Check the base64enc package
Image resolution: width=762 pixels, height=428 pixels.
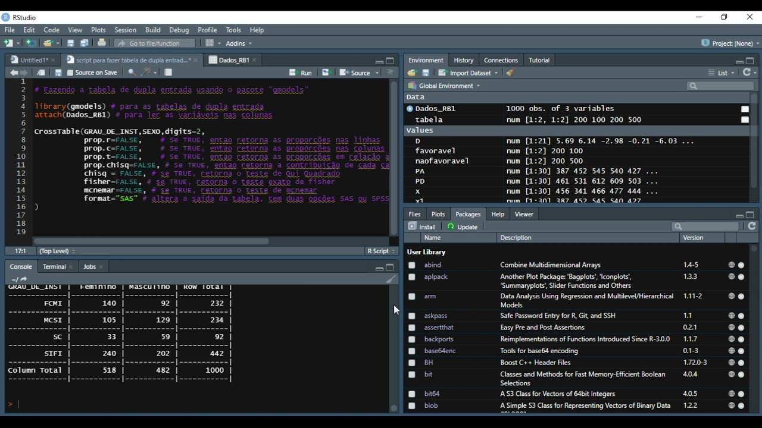[x=411, y=351]
